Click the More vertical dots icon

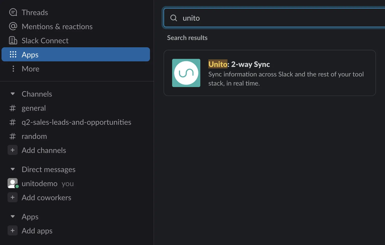click(13, 69)
